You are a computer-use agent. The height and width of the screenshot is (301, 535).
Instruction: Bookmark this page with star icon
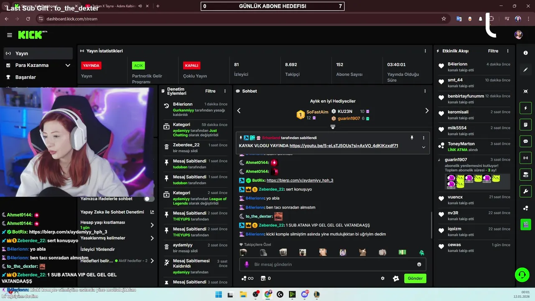tap(443, 19)
